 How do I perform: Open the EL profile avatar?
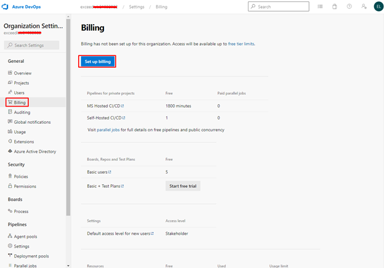pyautogui.click(x=378, y=7)
